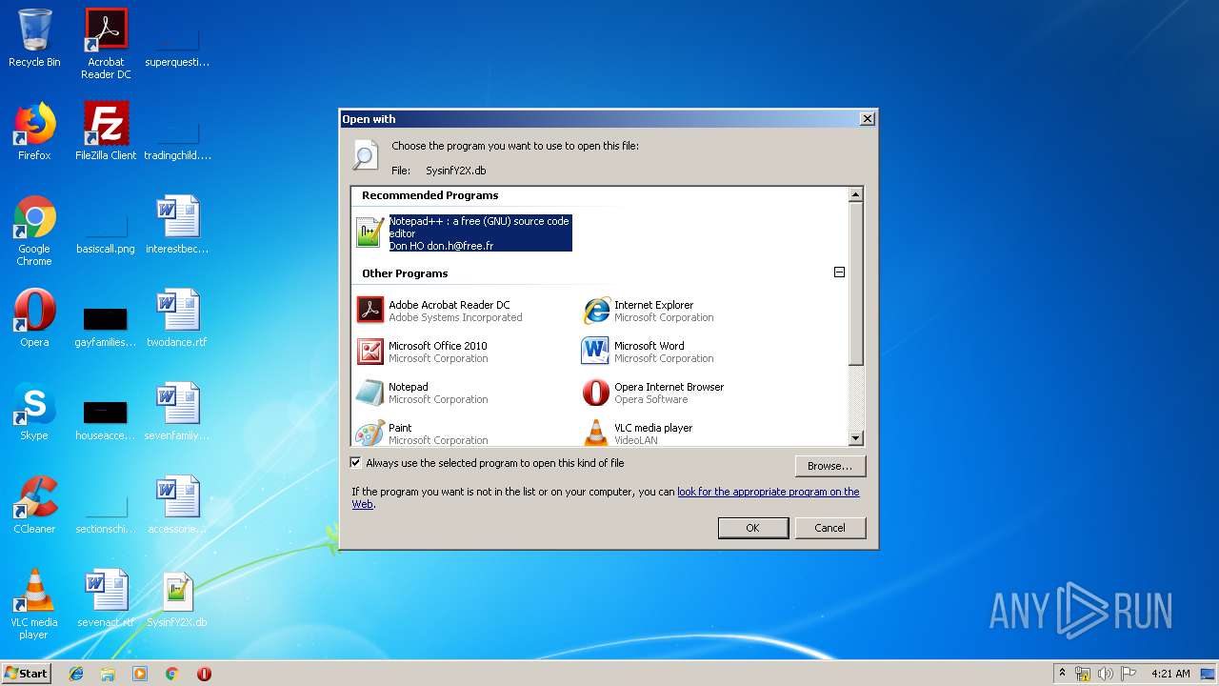Select Paint in the program list
The height and width of the screenshot is (686, 1219).
coord(423,434)
